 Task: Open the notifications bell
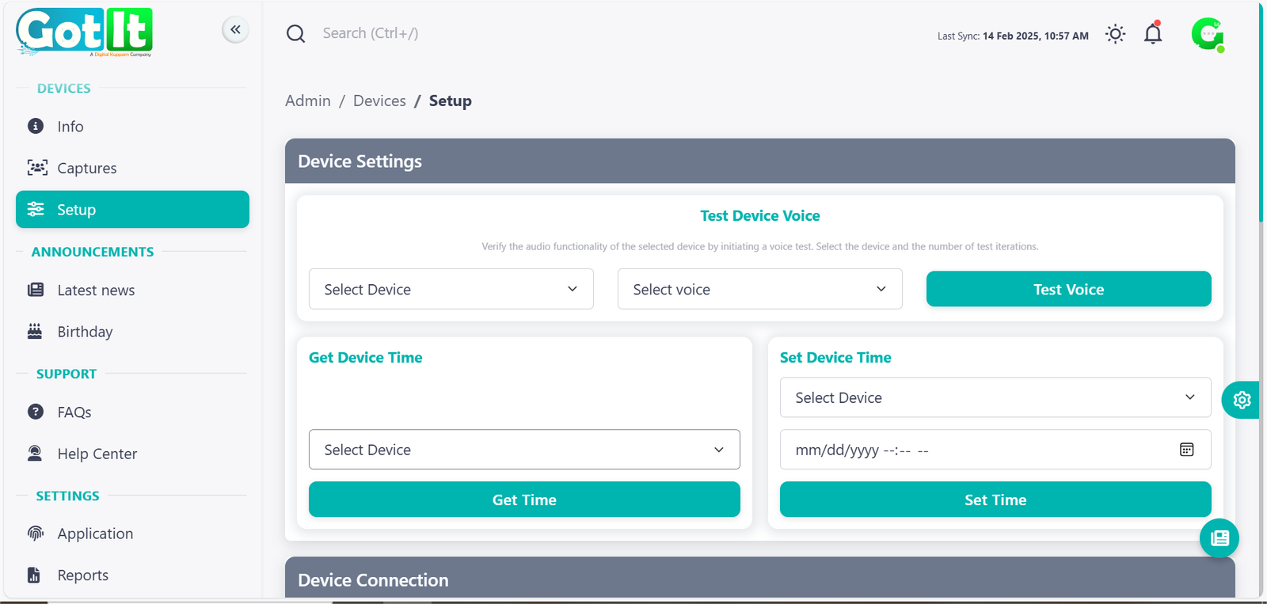pyautogui.click(x=1153, y=34)
